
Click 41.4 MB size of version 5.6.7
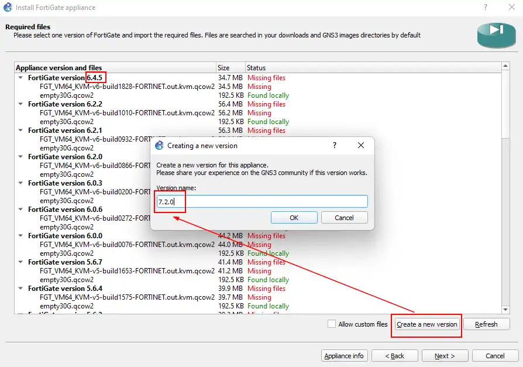(x=230, y=262)
